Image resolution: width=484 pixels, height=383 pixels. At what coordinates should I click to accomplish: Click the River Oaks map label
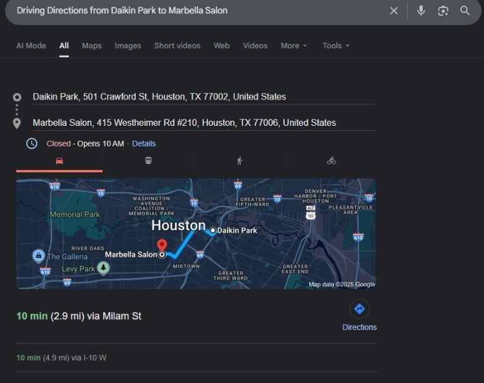point(88,248)
